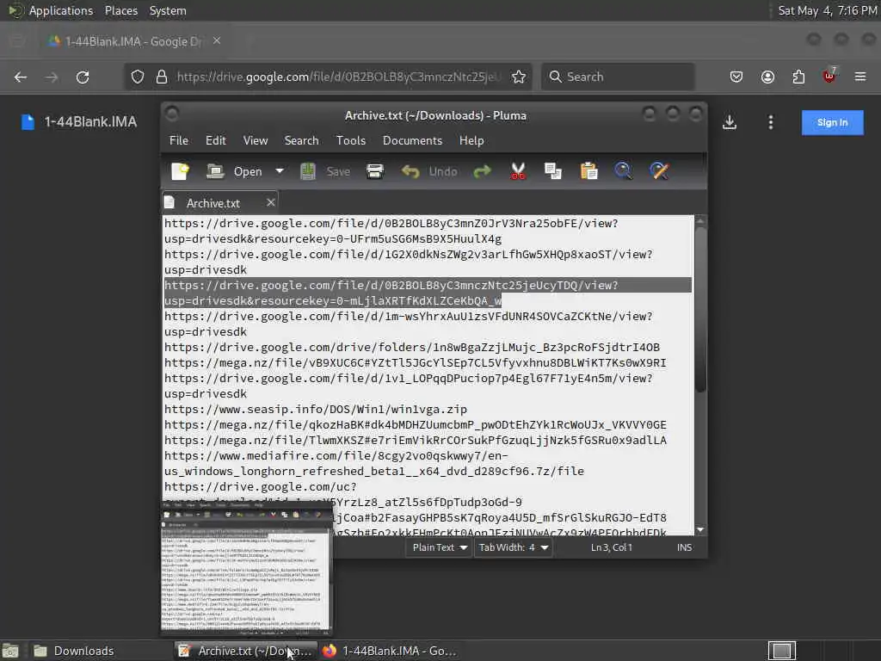
Task: Undo the last action in Pluma
Action: click(429, 171)
